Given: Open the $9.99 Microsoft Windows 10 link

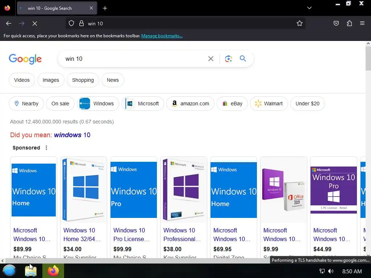Looking at the screenshot, I should click(282, 235).
